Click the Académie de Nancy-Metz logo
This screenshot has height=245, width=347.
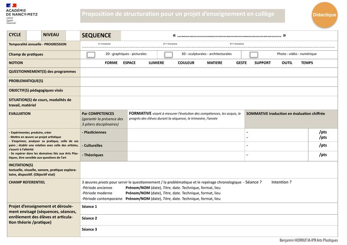click(x=22, y=14)
